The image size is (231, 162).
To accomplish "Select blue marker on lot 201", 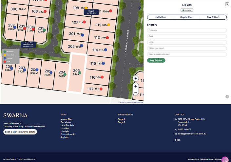I will pyautogui.click(x=83, y=35).
